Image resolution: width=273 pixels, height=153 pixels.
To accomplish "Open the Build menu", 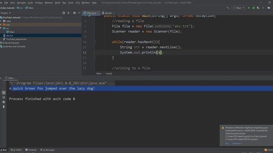I will tap(58, 3).
